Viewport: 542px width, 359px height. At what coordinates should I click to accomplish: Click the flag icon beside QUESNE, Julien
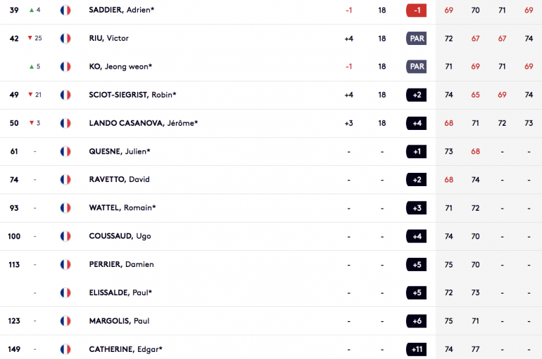click(x=65, y=151)
